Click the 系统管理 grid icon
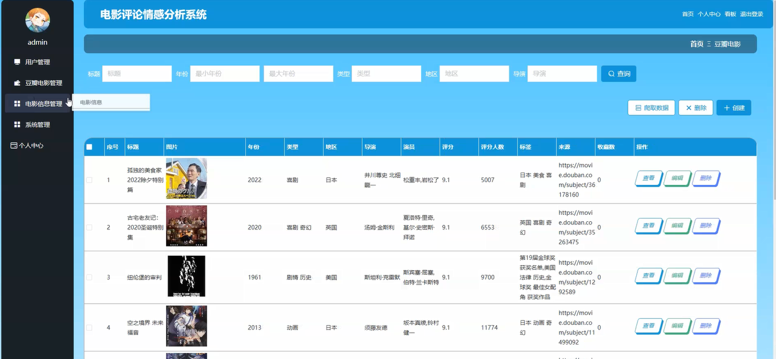Screen dimensions: 776x359 pos(17,125)
